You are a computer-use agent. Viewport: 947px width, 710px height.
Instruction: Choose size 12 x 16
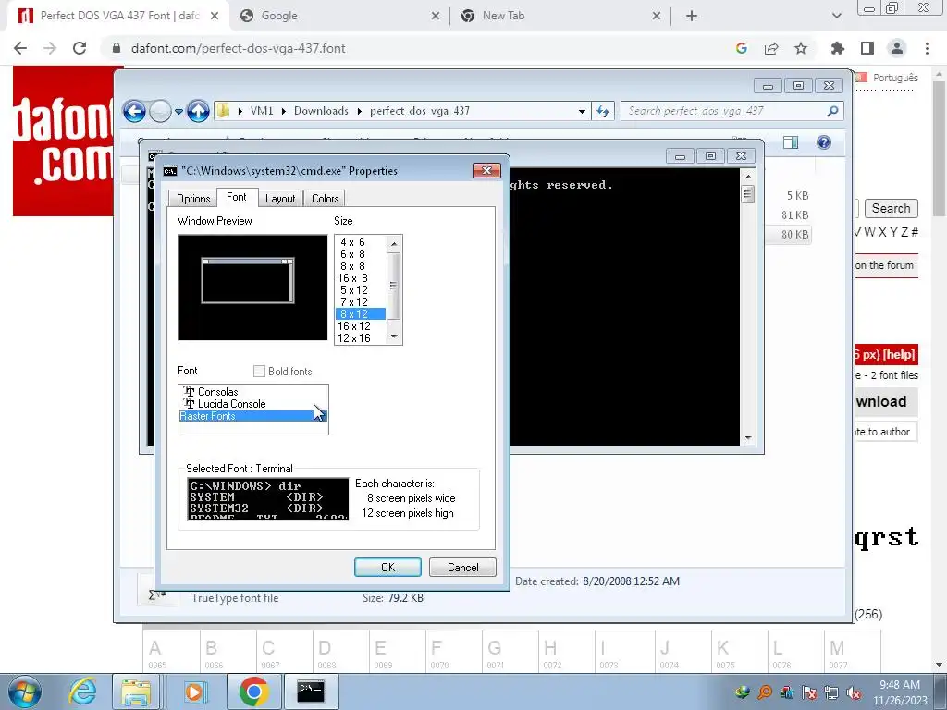(361, 338)
